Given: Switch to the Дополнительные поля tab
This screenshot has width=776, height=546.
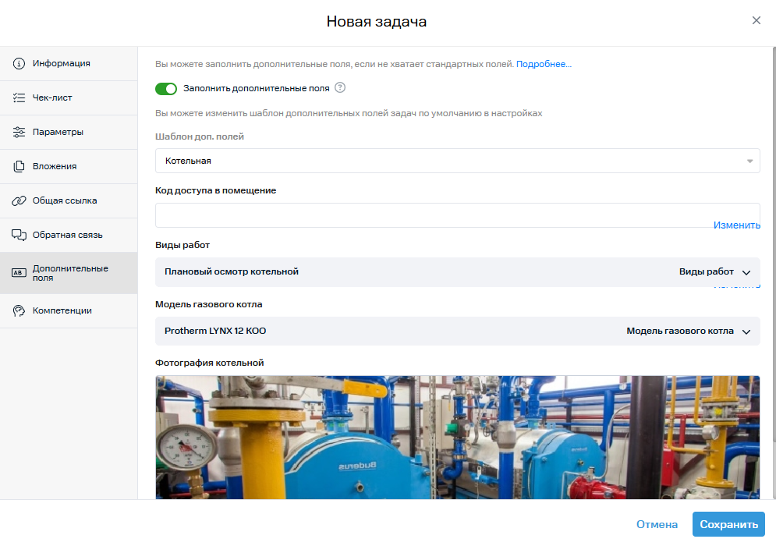Looking at the screenshot, I should click(69, 273).
